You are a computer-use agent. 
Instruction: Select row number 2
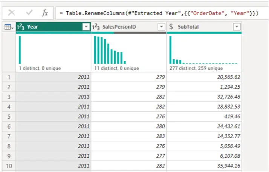[9, 87]
